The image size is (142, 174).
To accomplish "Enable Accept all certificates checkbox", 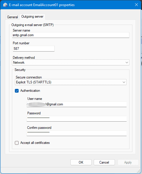I will [17, 143].
